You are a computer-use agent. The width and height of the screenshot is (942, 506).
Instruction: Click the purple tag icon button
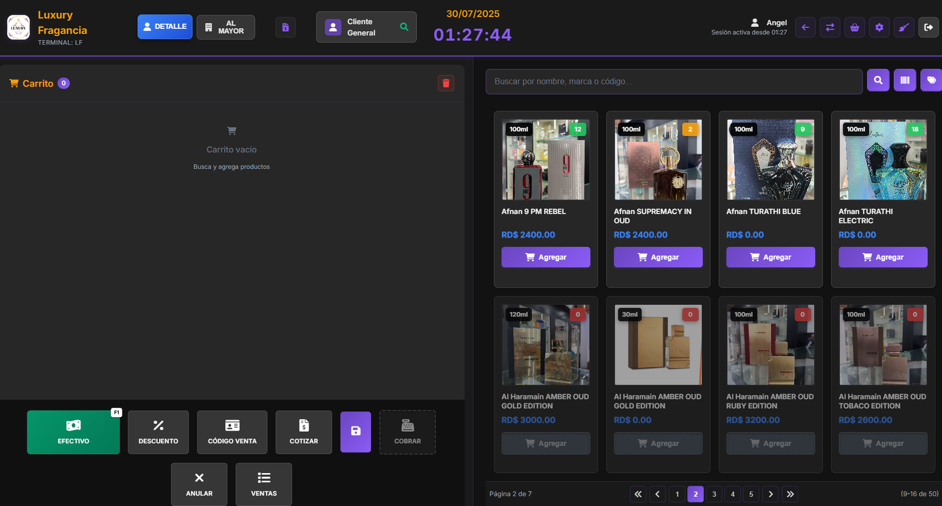[x=931, y=81]
